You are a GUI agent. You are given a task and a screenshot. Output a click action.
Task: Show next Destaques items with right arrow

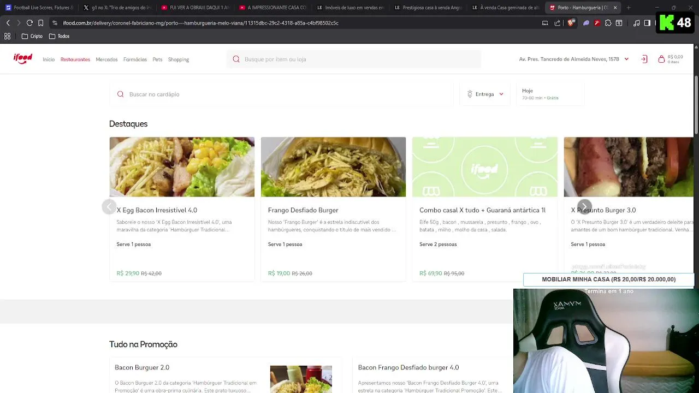coord(584,207)
